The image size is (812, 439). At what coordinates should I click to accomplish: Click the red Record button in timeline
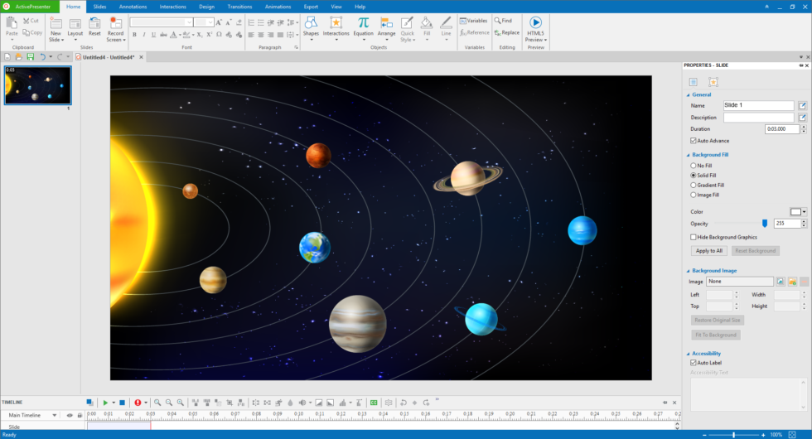pyautogui.click(x=138, y=403)
